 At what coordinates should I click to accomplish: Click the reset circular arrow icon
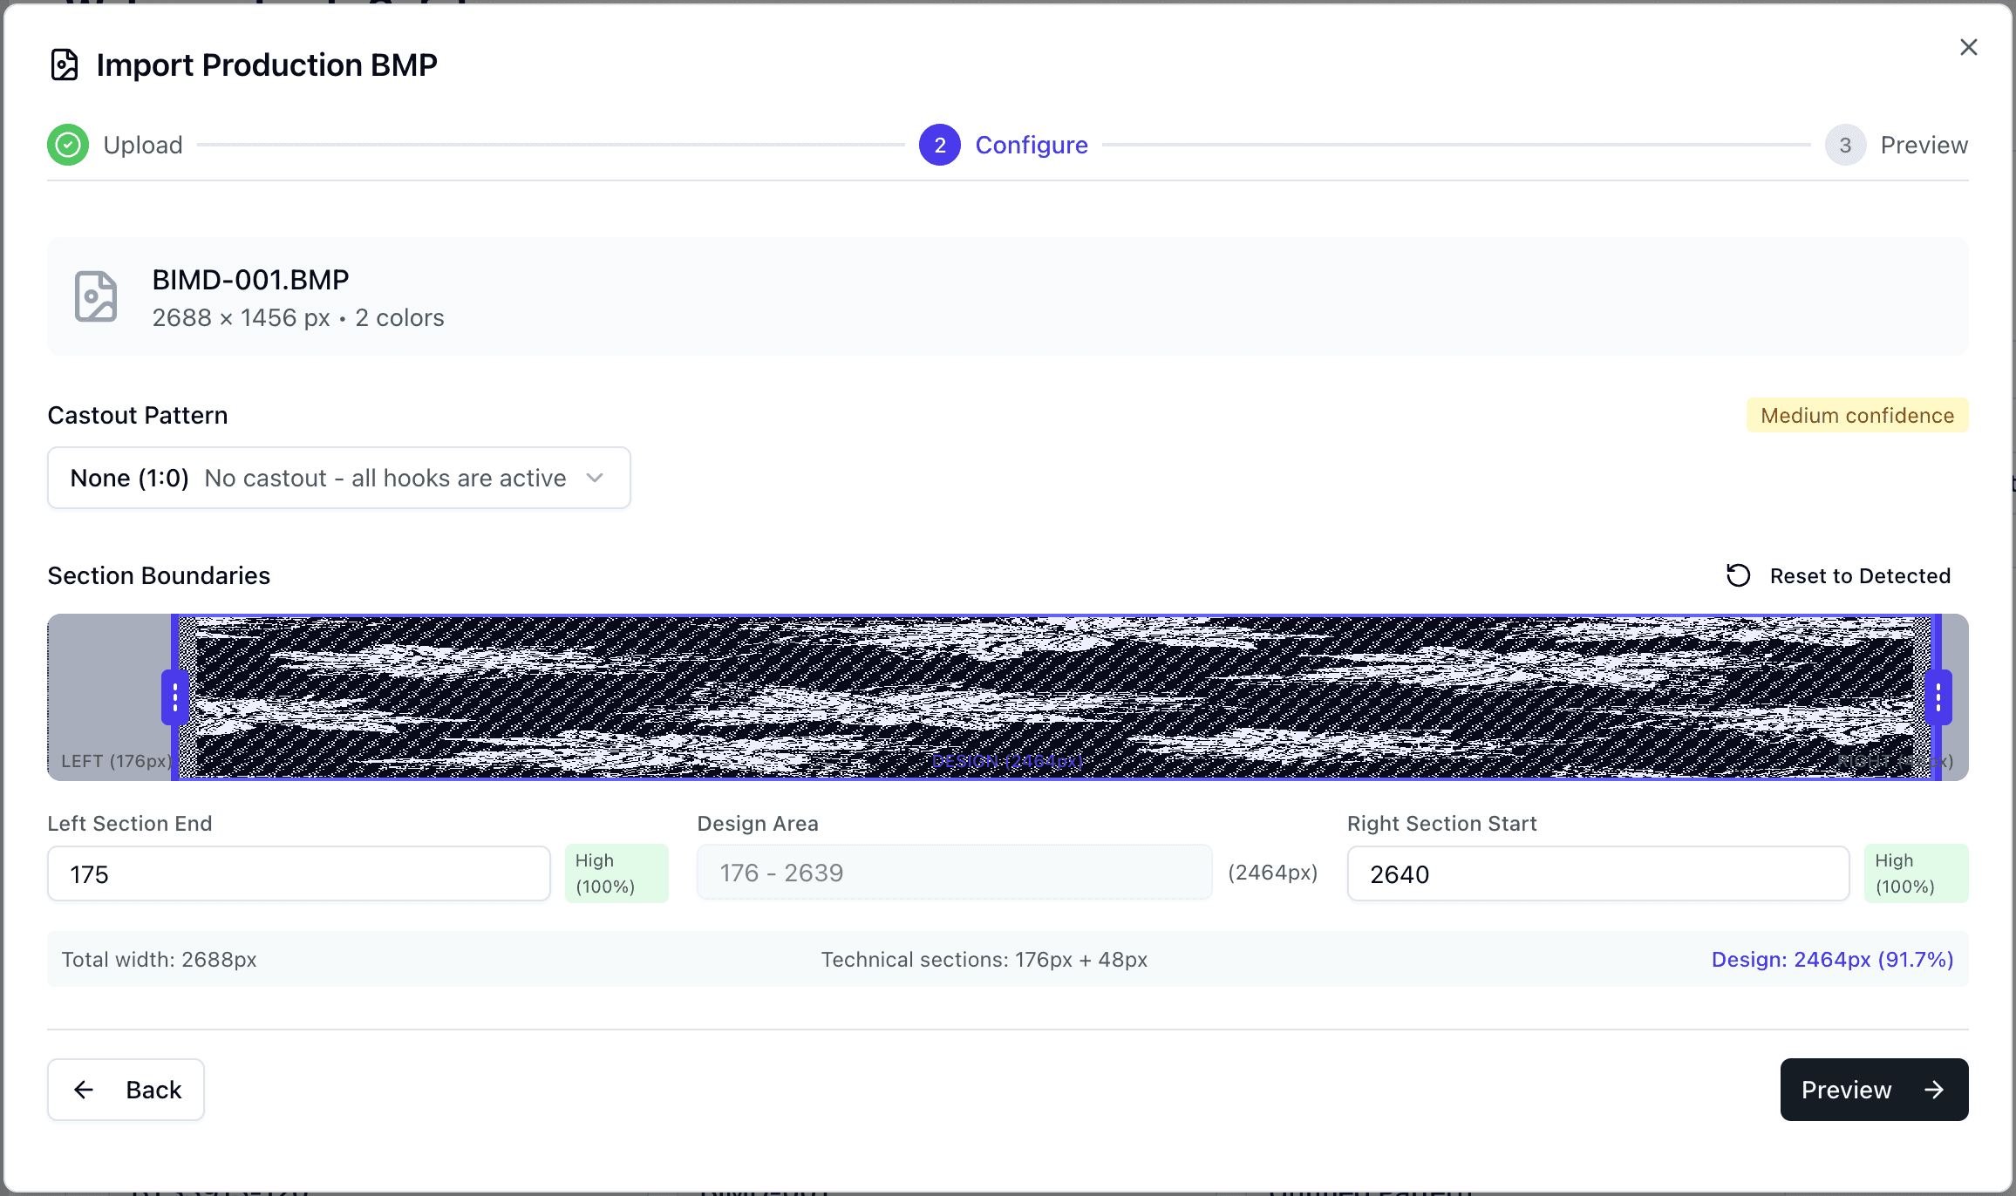pos(1738,575)
